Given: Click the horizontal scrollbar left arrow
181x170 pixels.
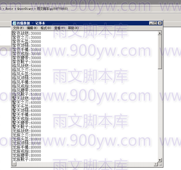Looking at the screenshot, I should tap(14, 164).
